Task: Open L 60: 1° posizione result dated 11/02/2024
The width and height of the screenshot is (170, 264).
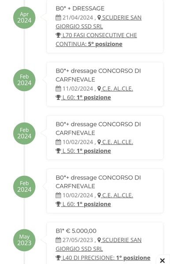Action: pyautogui.click(x=86, y=97)
